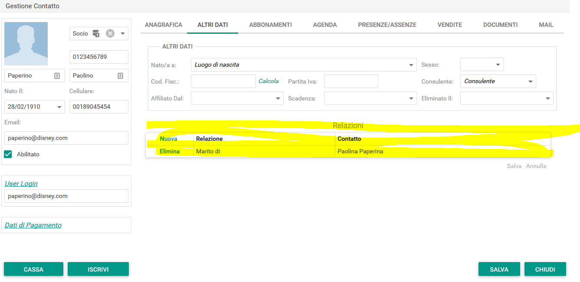
Task: Go to the VENDITE tab
Action: (x=450, y=25)
